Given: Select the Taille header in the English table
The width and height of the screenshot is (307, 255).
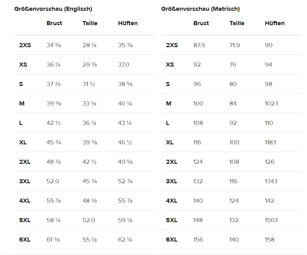Looking at the screenshot, I should point(90,23).
